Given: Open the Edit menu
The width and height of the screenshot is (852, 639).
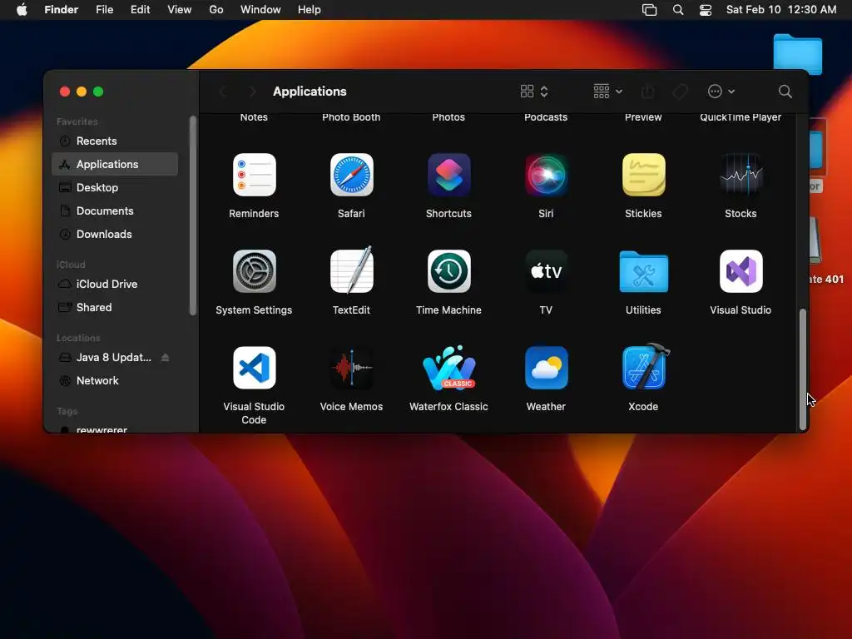Looking at the screenshot, I should coord(140,10).
